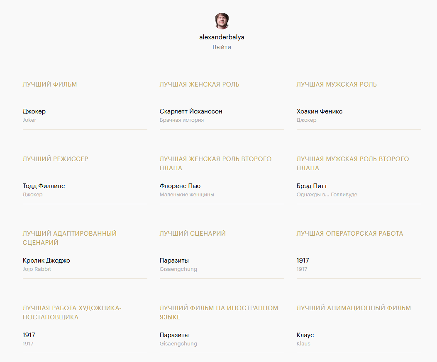
Task: Open the Тодд Филлипс director pick
Action: [x=44, y=186]
